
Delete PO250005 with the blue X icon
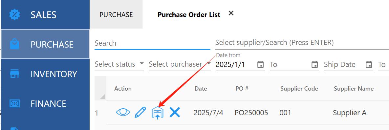point(175,113)
